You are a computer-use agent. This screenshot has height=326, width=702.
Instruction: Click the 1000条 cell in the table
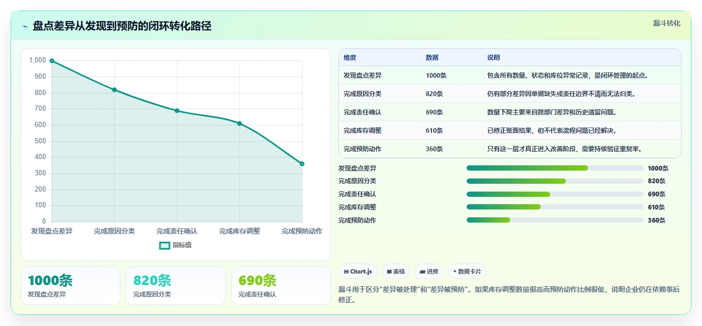436,76
